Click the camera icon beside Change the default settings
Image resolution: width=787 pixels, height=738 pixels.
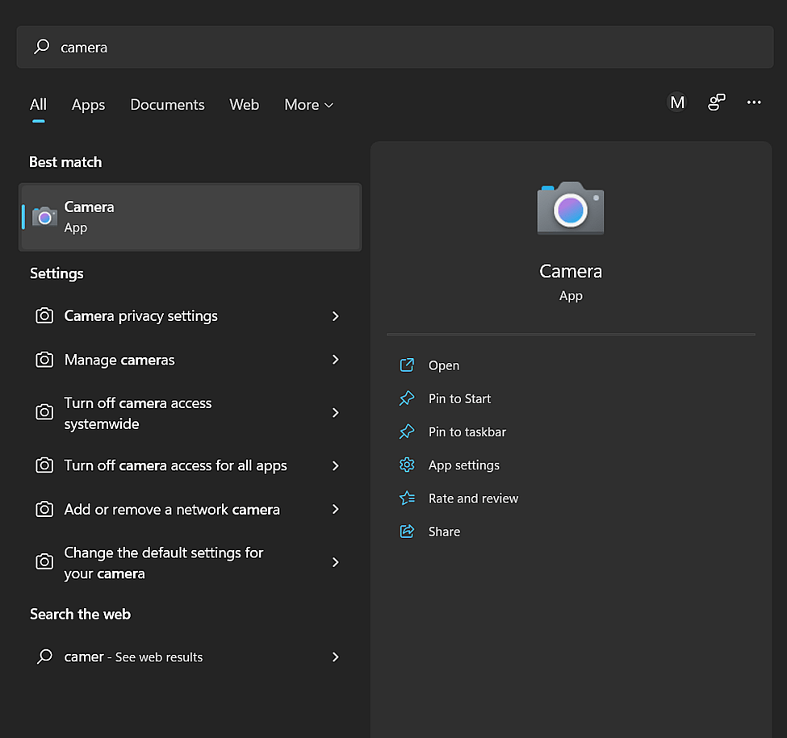[44, 561]
